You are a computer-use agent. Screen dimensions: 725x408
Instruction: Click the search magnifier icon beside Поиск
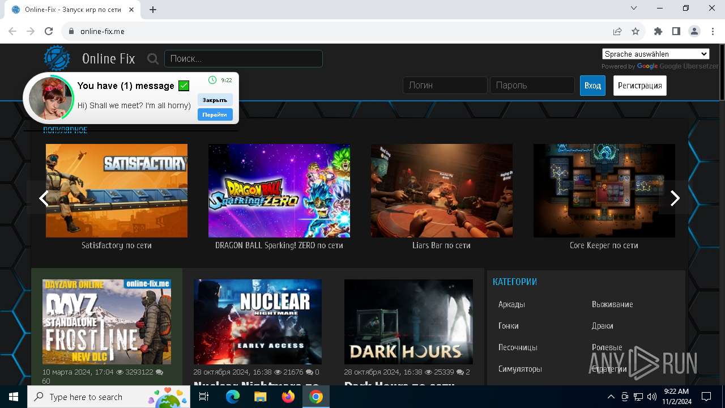[152, 58]
